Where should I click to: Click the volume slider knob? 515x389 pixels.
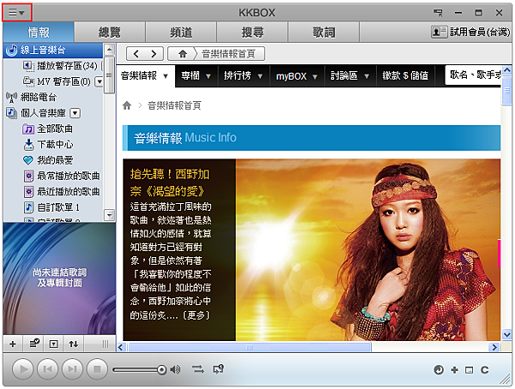(161, 370)
